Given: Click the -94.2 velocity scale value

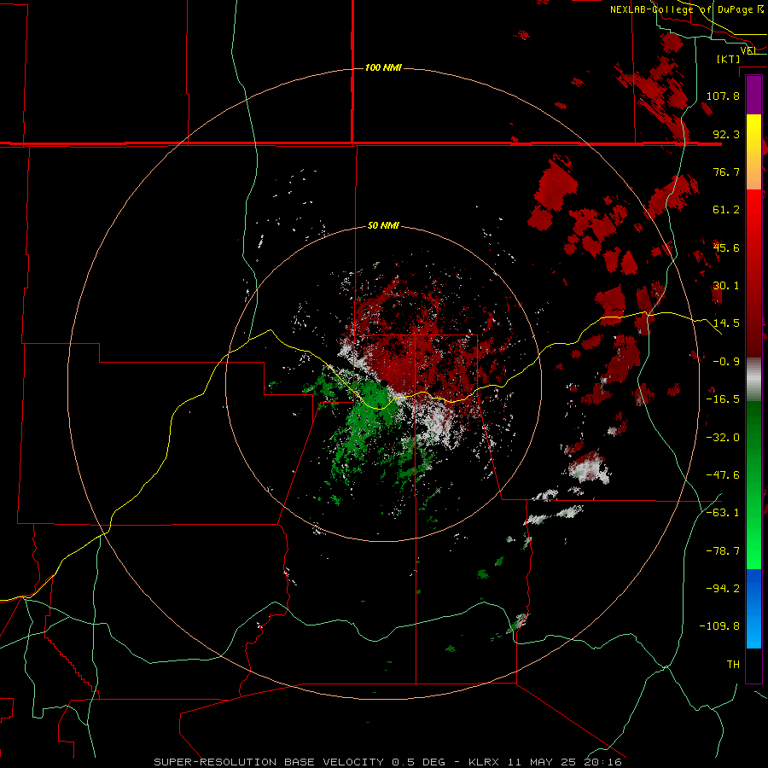Looking at the screenshot, I should 723,588.
